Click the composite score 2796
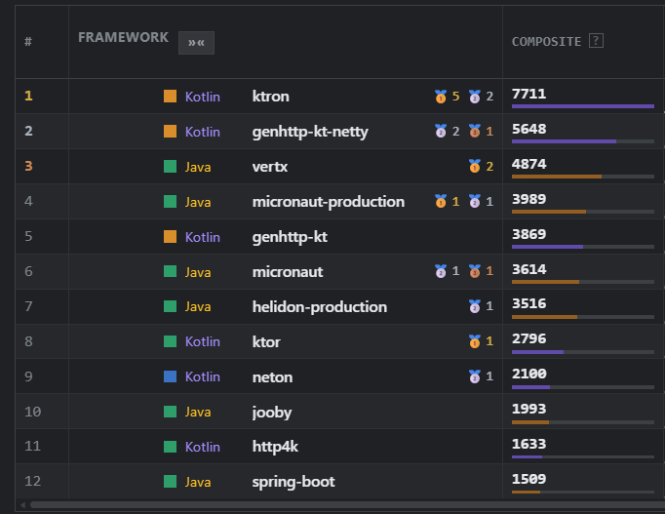The width and height of the screenshot is (665, 514). click(528, 338)
